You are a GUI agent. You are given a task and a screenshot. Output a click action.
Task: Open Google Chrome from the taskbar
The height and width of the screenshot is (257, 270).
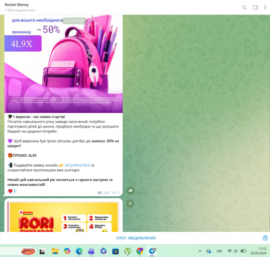click(140, 251)
